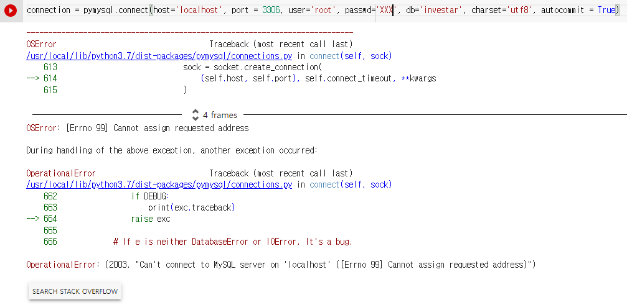This screenshot has height=305, width=627.
Task: Click traceback line 614 with arrow
Action: tap(231, 78)
